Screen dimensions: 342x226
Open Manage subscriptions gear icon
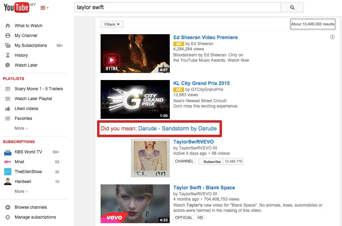click(x=7, y=217)
